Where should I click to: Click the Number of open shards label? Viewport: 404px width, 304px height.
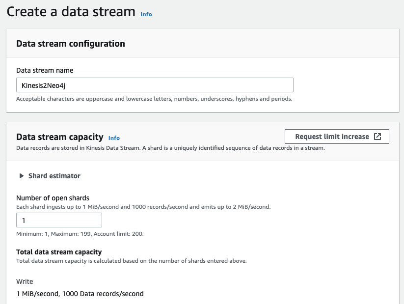coord(53,198)
